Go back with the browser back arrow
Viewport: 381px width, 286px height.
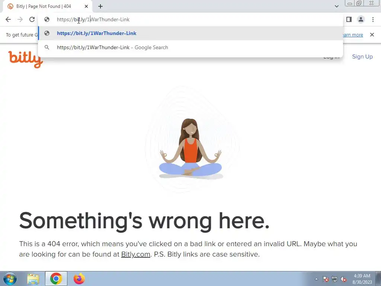[8, 19]
